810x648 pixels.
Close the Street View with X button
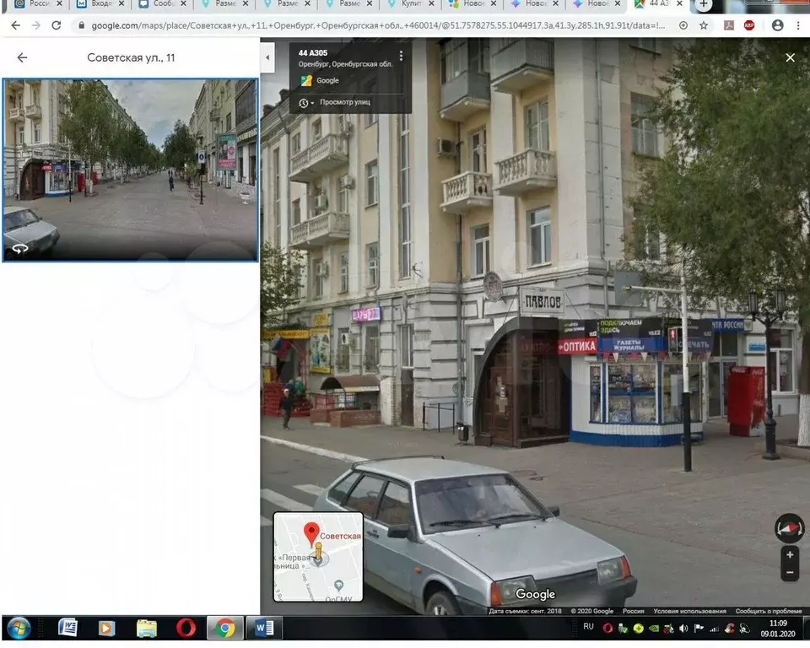click(790, 58)
